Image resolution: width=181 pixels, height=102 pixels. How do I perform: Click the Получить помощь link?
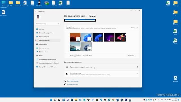[x=73, y=81]
